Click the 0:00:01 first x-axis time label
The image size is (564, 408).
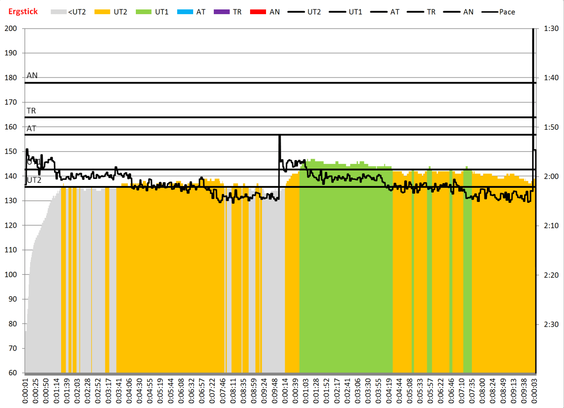tap(25, 390)
